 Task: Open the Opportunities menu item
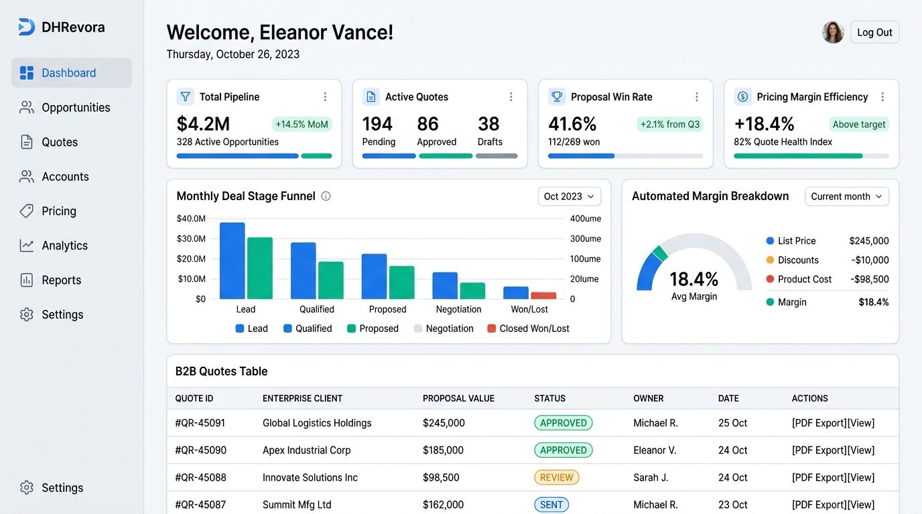tap(72, 107)
